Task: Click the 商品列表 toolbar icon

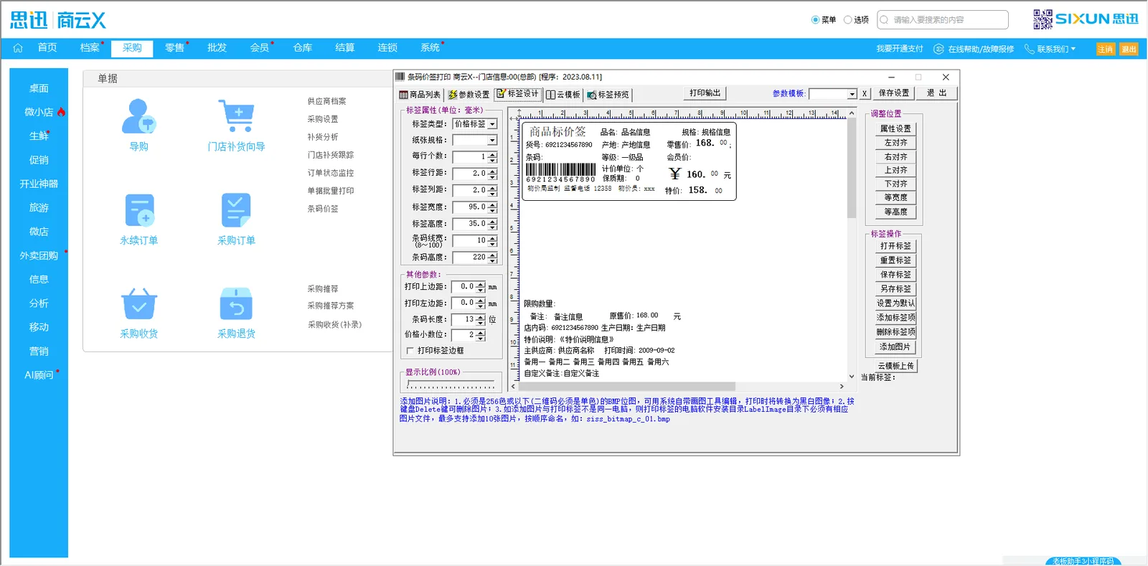Action: click(x=403, y=95)
